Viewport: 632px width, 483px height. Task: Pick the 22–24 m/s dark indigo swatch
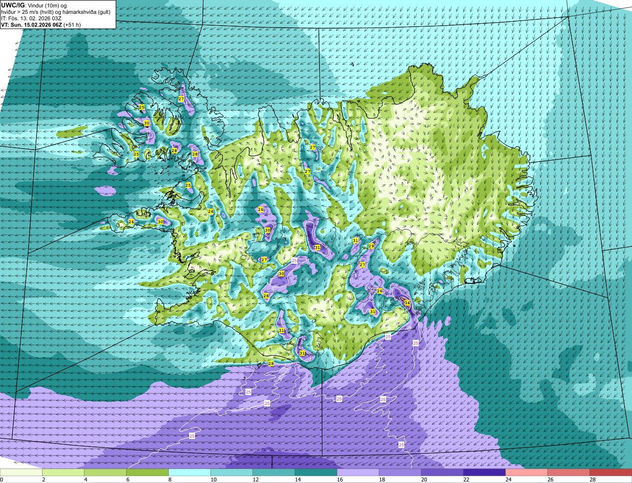pyautogui.click(x=484, y=473)
